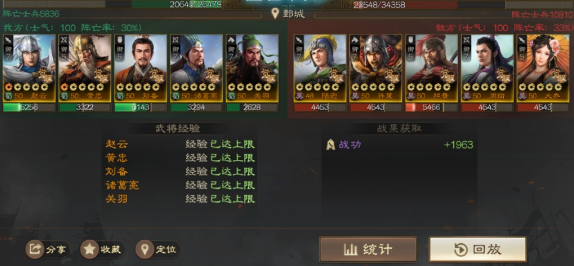This screenshot has height=266, width=574.
Task: Click the star favorite (收藏) icon
Action: click(90, 250)
